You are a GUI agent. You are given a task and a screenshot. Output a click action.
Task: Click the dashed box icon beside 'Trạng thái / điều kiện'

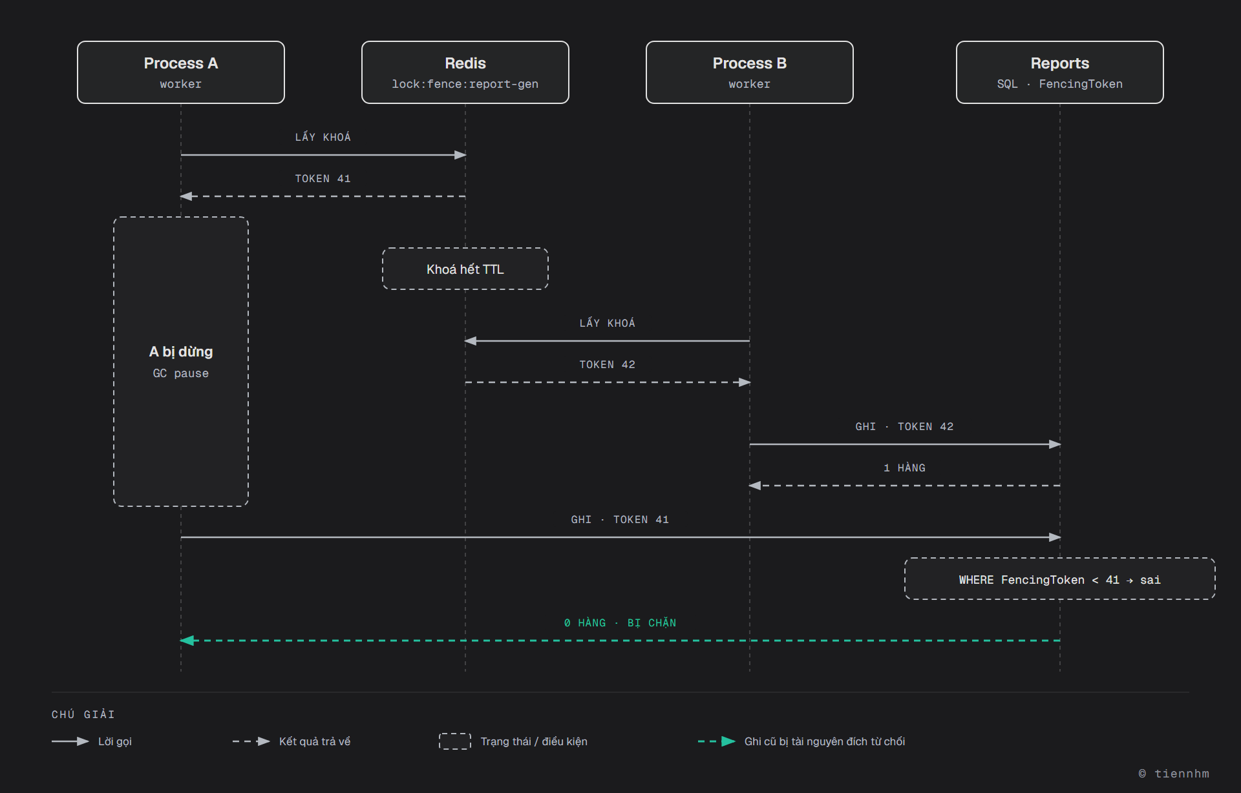(455, 741)
